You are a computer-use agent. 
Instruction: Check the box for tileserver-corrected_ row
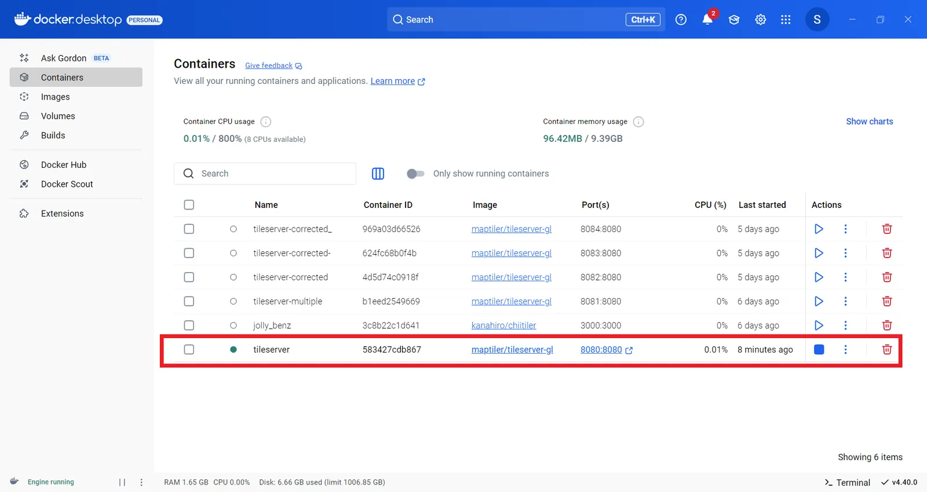click(189, 229)
